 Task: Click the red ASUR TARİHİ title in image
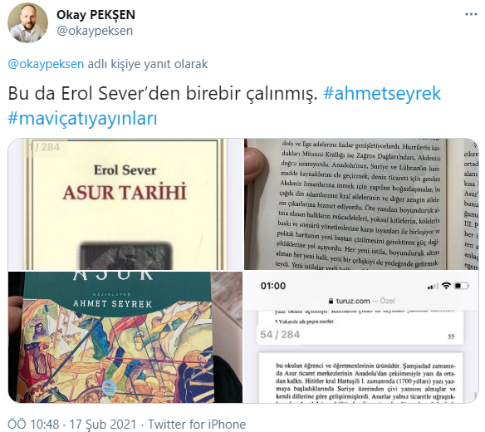point(125,192)
